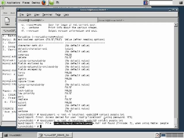Viewport: 184px width, 138px height.
Task: Open the Terminal menu in menubar
Action: 47,15
